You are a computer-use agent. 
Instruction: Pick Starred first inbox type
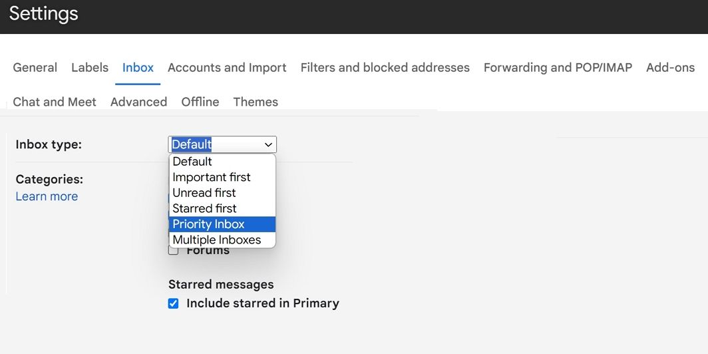[x=204, y=208]
